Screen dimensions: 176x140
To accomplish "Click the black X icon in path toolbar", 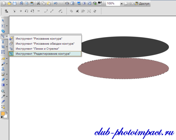I will [77, 11].
